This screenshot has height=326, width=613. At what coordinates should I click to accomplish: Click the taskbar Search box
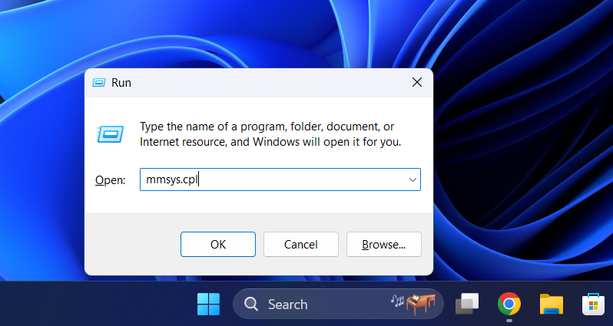coord(323,305)
